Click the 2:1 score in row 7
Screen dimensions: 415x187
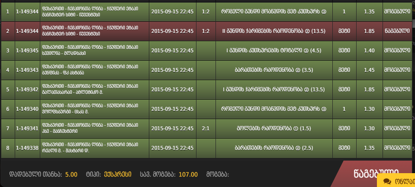pyautogui.click(x=206, y=129)
